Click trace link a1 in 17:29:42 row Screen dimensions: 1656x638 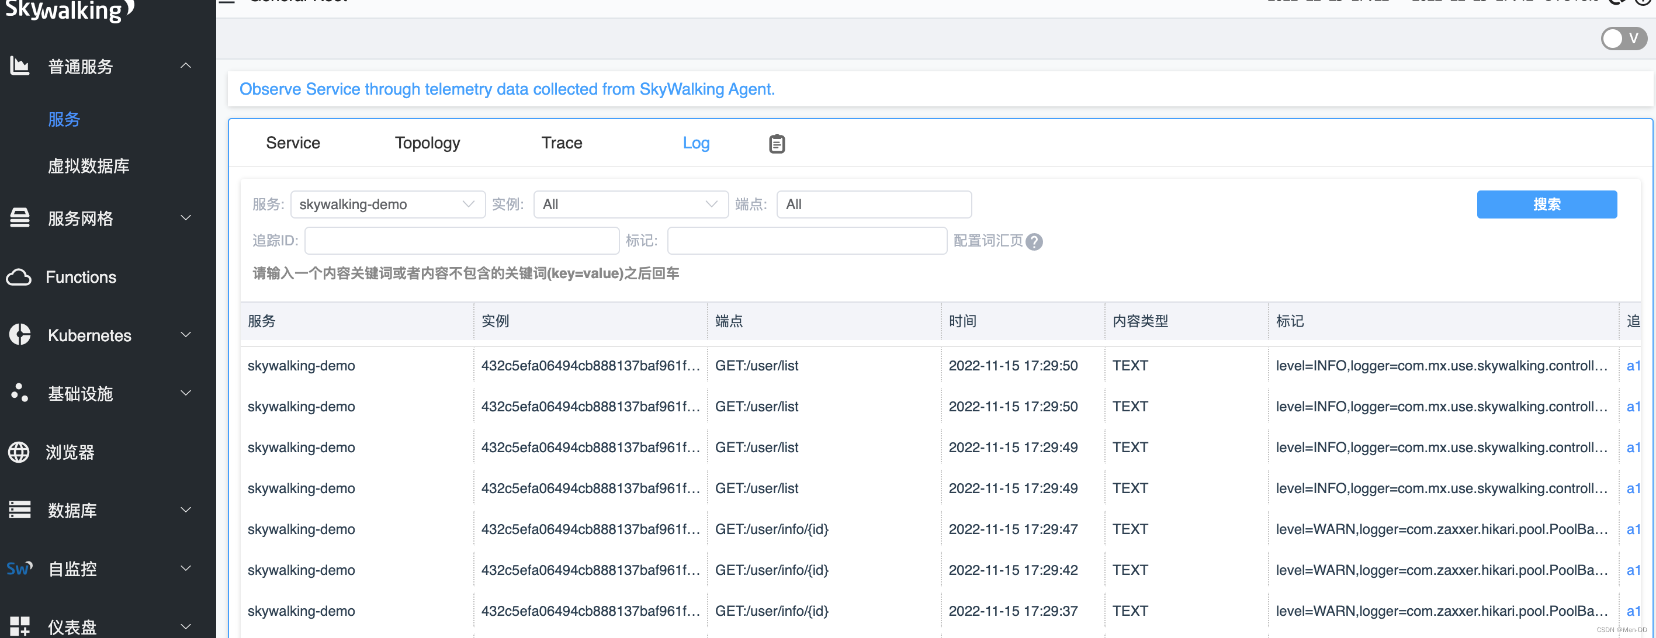tap(1633, 570)
